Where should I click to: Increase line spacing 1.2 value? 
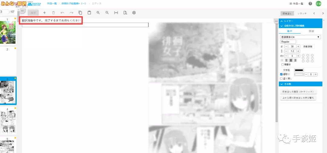tap(299, 51)
